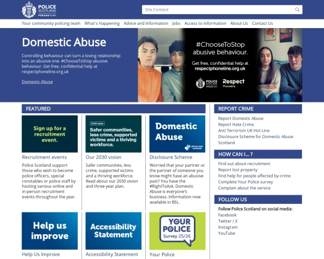324x259 pixels.
Task: Open Find out about recruitment link
Action: click(244, 163)
